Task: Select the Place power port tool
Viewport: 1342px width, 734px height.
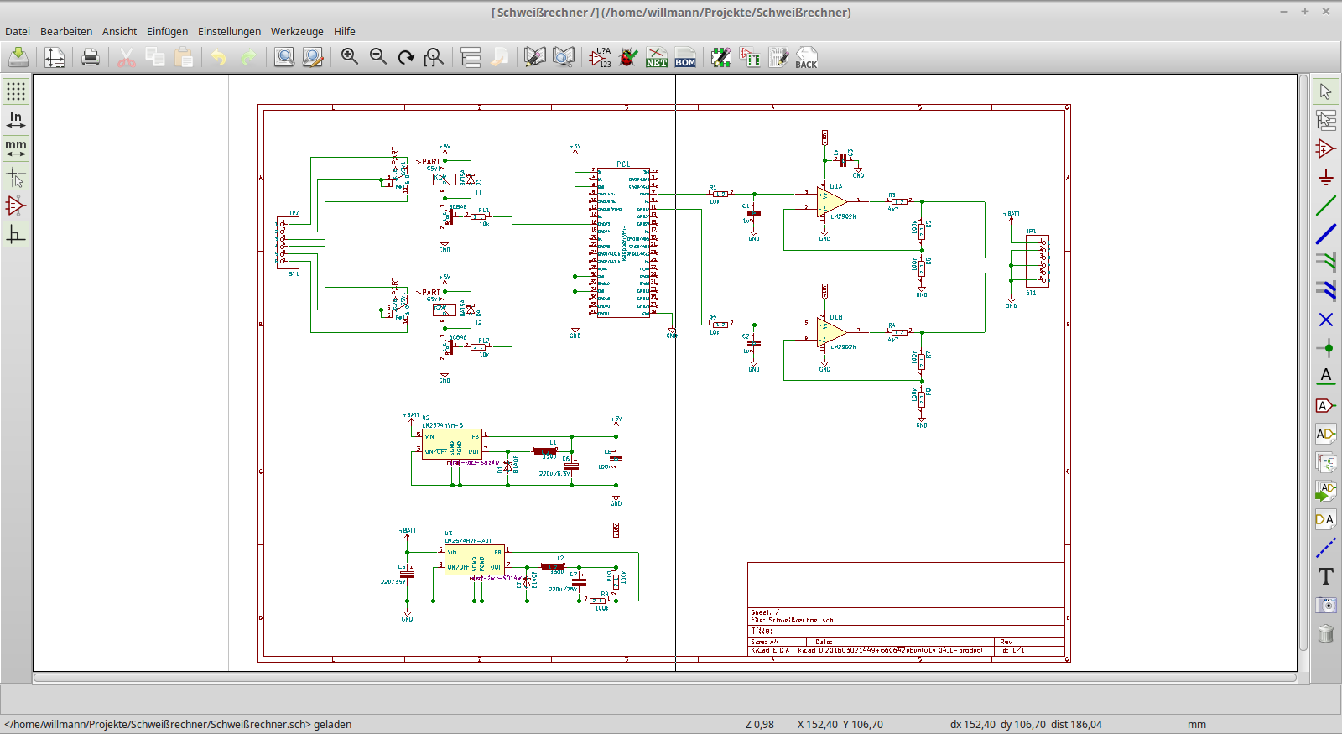Action: pyautogui.click(x=1325, y=177)
